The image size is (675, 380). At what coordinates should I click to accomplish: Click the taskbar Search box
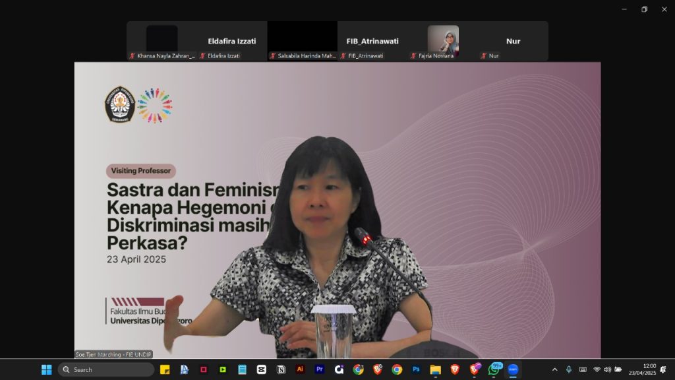point(105,369)
